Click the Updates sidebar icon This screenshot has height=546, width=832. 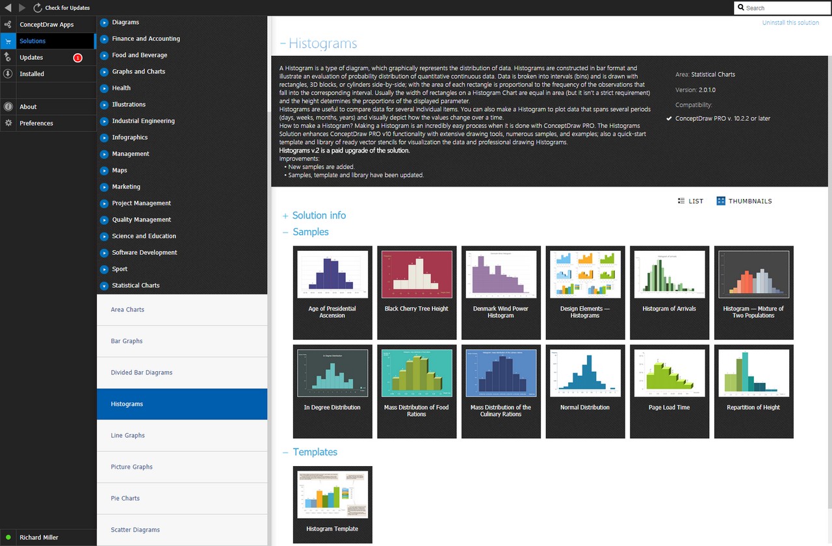8,57
